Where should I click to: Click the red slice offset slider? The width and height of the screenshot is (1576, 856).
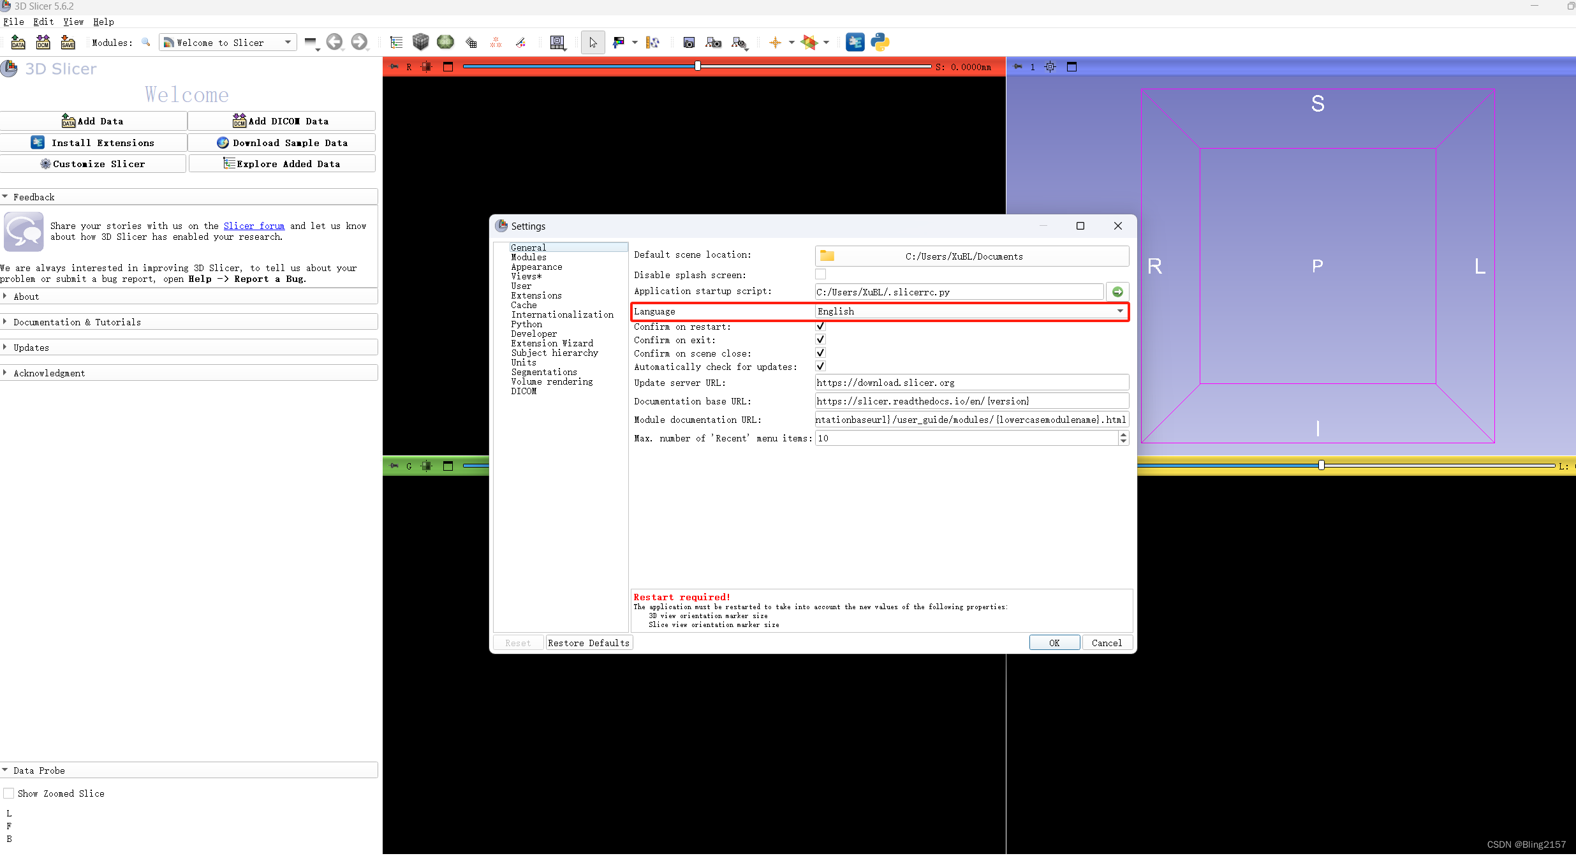(x=696, y=66)
